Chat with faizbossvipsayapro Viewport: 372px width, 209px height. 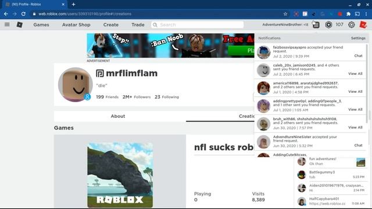(358, 56)
